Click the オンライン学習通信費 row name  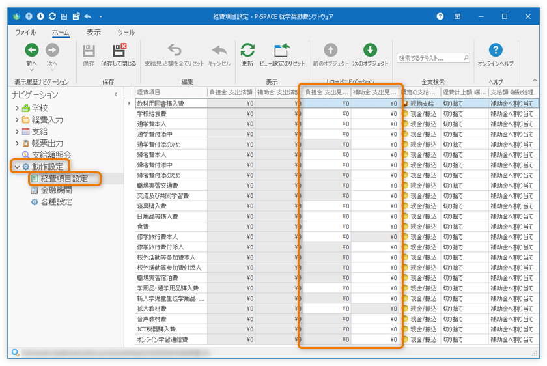pos(162,339)
